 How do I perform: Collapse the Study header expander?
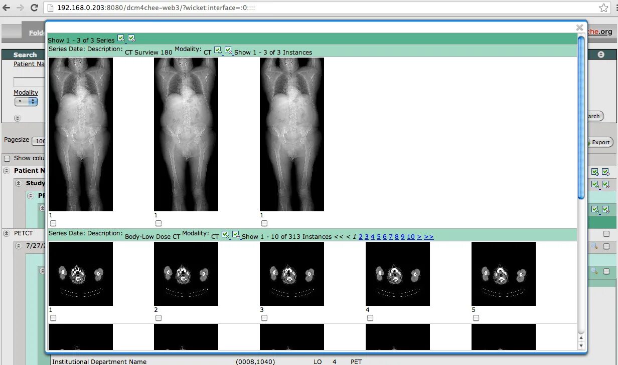20,183
